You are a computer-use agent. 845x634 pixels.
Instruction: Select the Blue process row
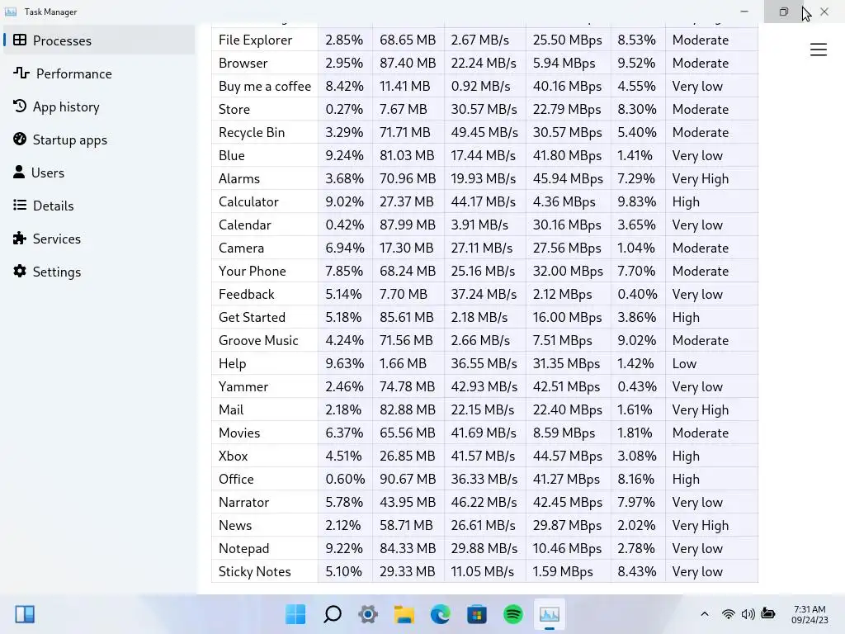(x=484, y=155)
